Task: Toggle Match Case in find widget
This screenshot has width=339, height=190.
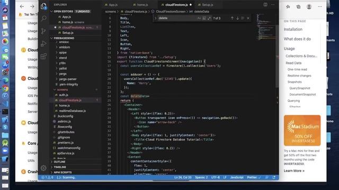Action: [x=199, y=18]
